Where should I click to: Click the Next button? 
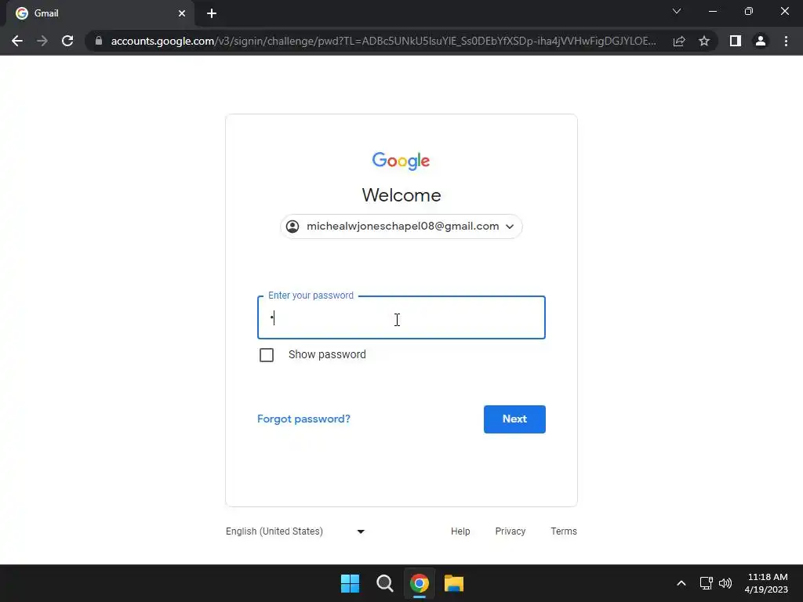[x=514, y=419]
